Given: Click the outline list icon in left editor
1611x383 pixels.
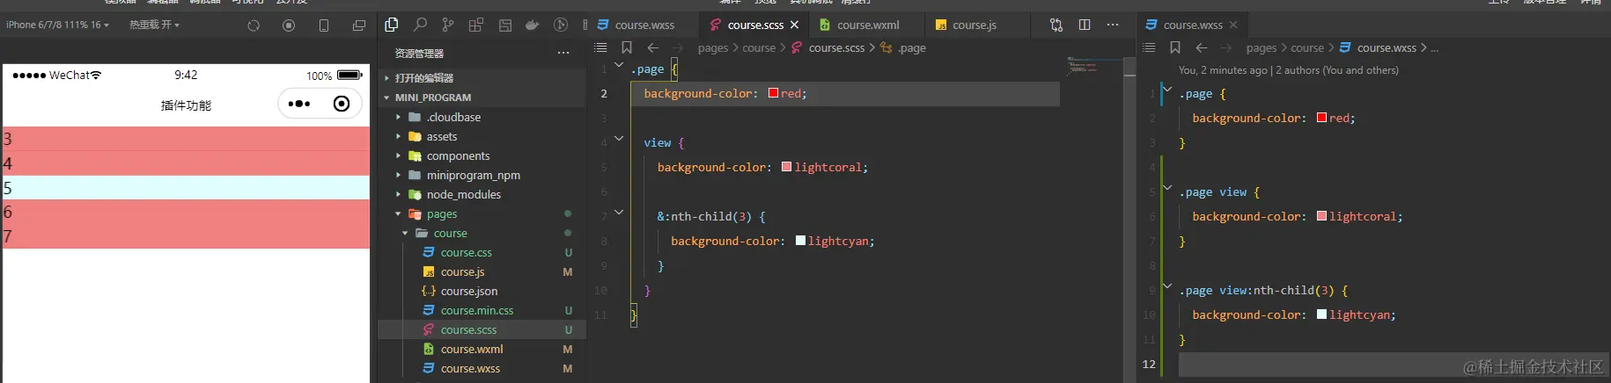Looking at the screenshot, I should (x=600, y=47).
